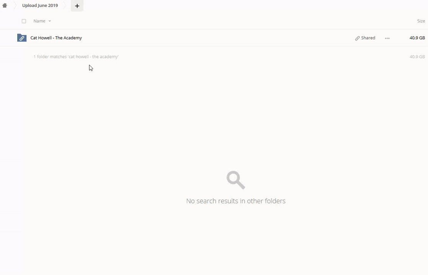Image resolution: width=428 pixels, height=275 pixels.
Task: Click the large gray magnifier search icon
Action: [x=236, y=180]
